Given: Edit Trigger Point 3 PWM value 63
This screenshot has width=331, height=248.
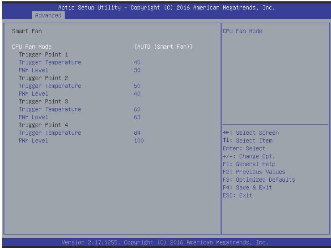Looking at the screenshot, I should click(x=137, y=117).
